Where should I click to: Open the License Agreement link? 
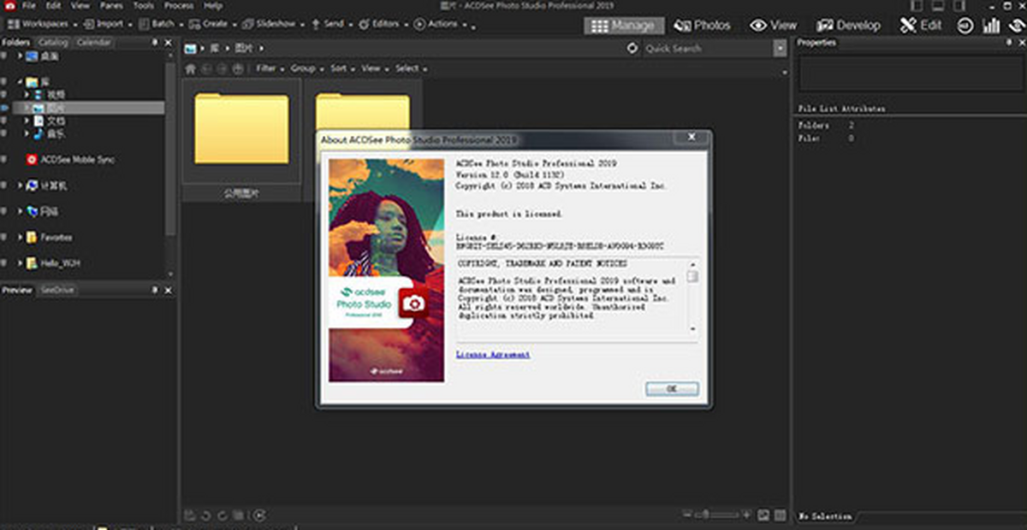(493, 354)
